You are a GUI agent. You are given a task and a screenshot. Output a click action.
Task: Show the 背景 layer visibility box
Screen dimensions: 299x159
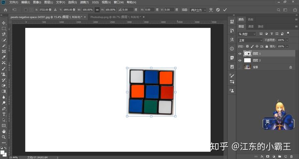click(240, 67)
